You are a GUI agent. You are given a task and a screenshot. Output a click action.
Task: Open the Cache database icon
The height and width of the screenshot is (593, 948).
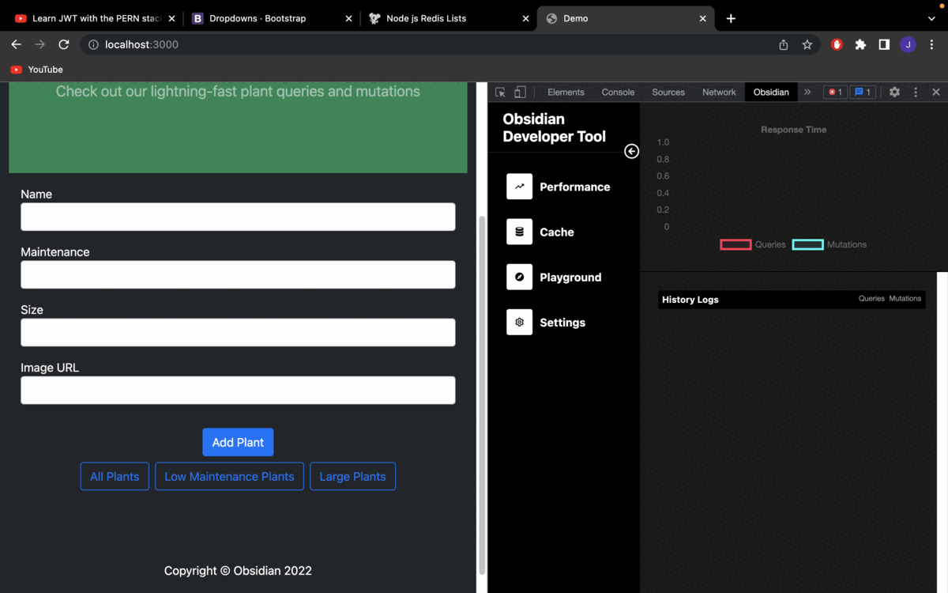click(x=519, y=232)
